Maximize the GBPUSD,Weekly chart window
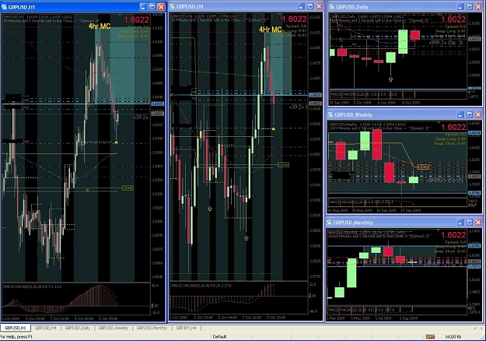 tap(470, 114)
